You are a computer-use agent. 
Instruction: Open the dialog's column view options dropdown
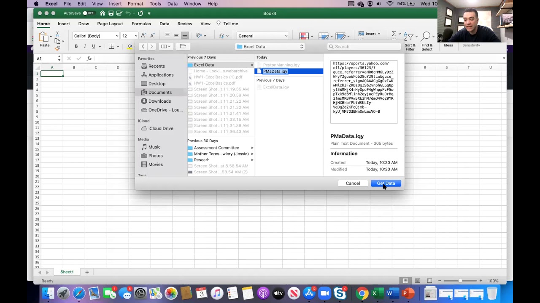coord(166,46)
